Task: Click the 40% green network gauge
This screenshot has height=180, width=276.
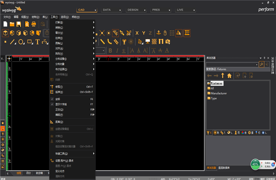Action: (255, 164)
